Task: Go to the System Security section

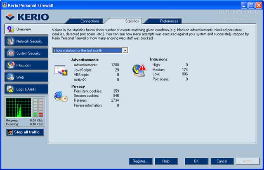Action: pos(26,53)
